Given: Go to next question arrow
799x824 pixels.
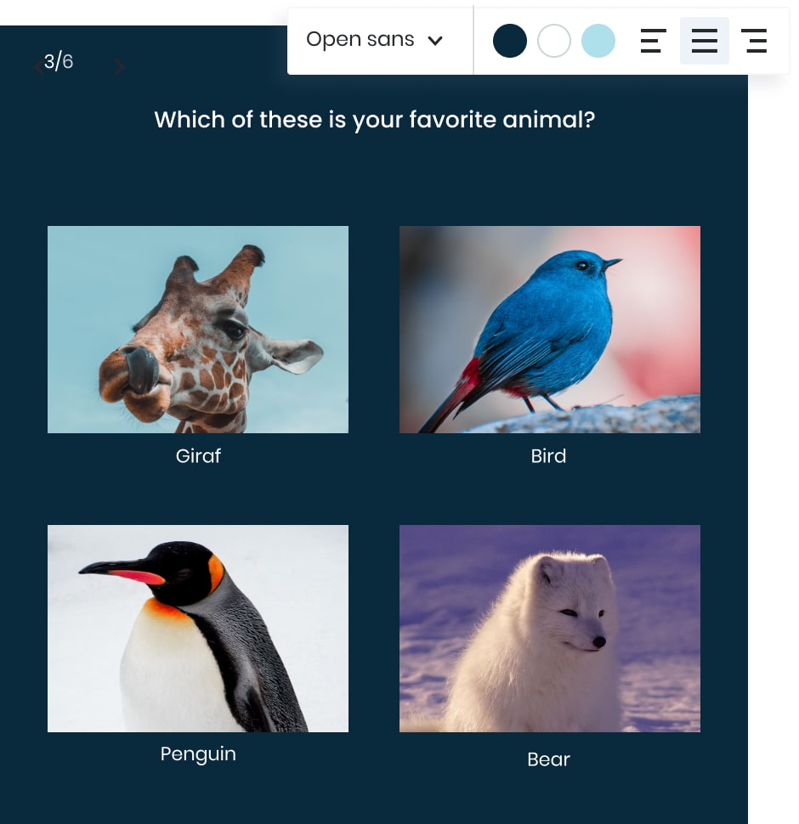Looking at the screenshot, I should point(120,67).
